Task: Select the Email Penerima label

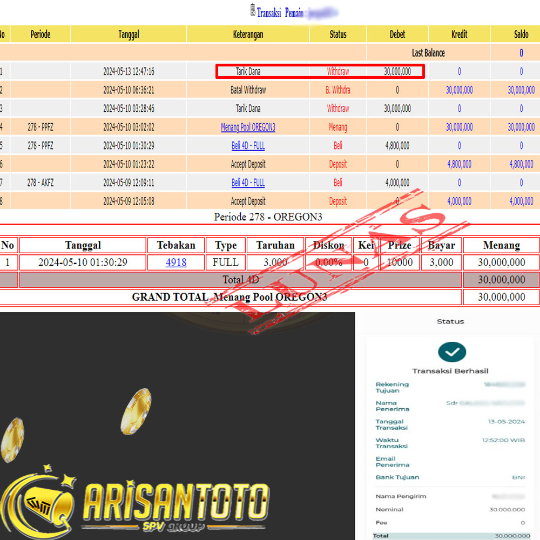Action: tap(392, 462)
